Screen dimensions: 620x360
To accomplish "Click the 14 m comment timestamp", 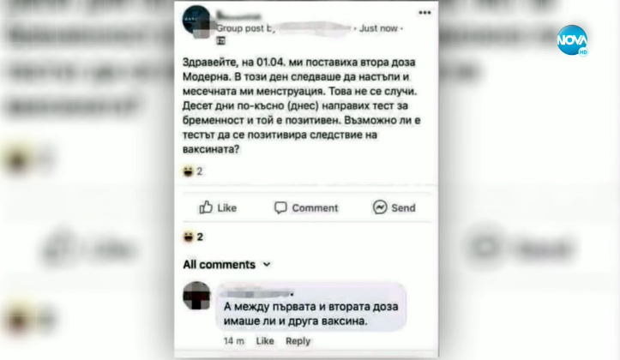I will 234,340.
